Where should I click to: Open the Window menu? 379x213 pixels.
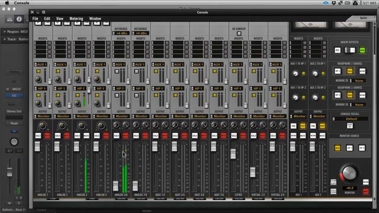tap(95, 18)
